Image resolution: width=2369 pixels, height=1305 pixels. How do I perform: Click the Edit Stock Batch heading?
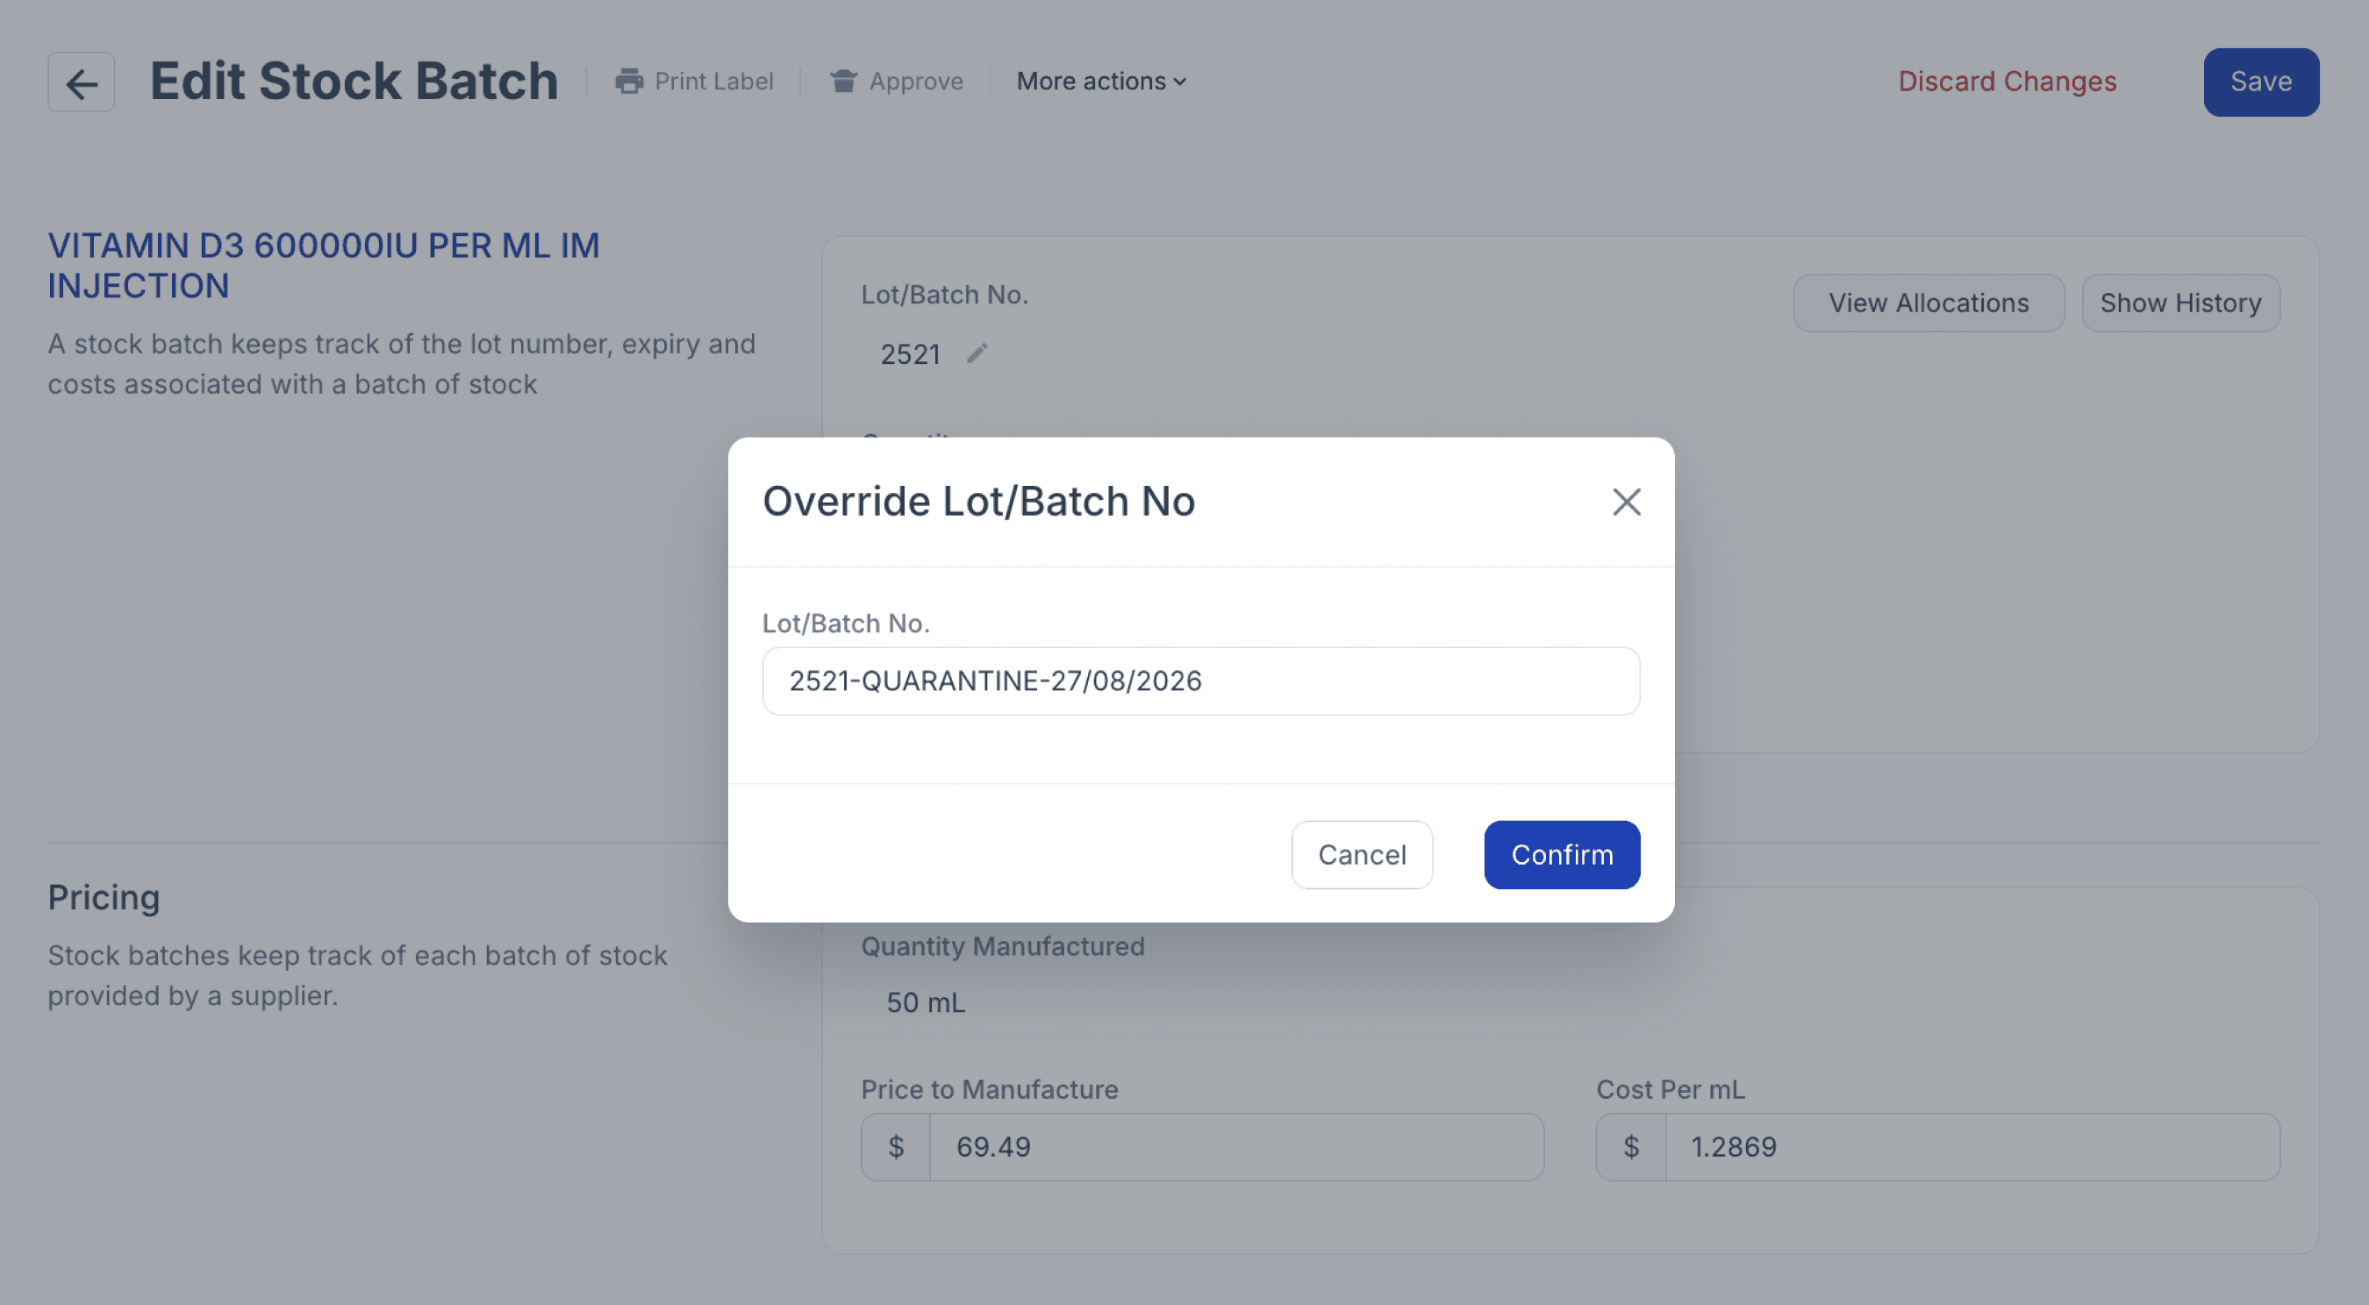coord(354,82)
